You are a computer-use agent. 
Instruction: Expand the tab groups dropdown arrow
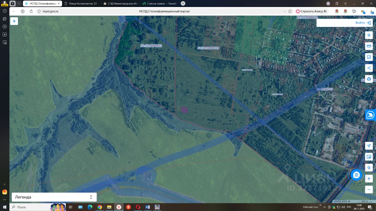(19, 4)
